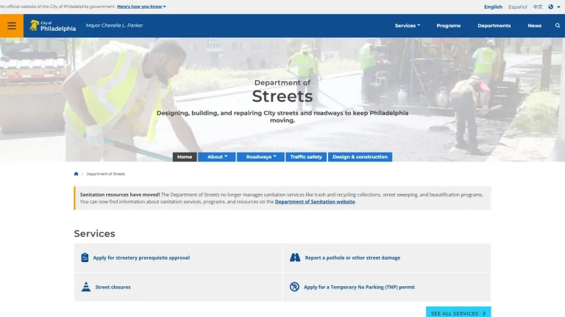565x317 pixels.
Task: Open Apply for Temporary No Parking permit
Action: 359,287
